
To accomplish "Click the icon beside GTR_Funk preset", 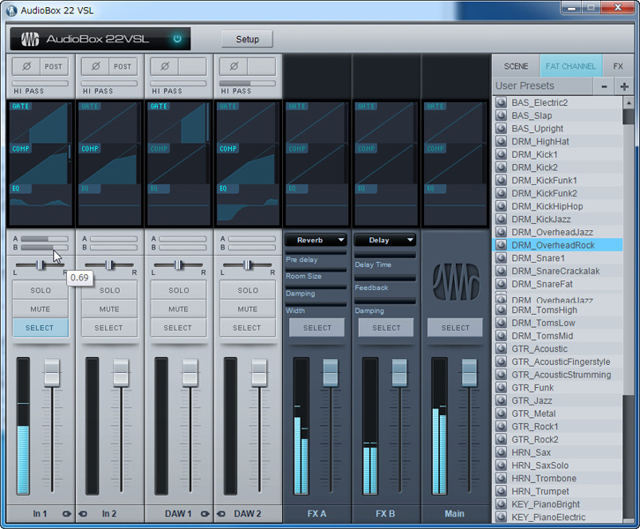I will pos(501,387).
